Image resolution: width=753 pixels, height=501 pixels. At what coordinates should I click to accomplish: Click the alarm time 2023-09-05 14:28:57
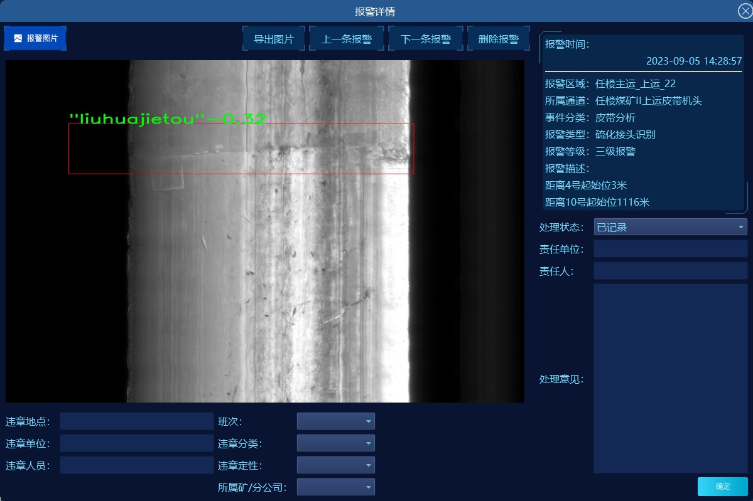(694, 61)
